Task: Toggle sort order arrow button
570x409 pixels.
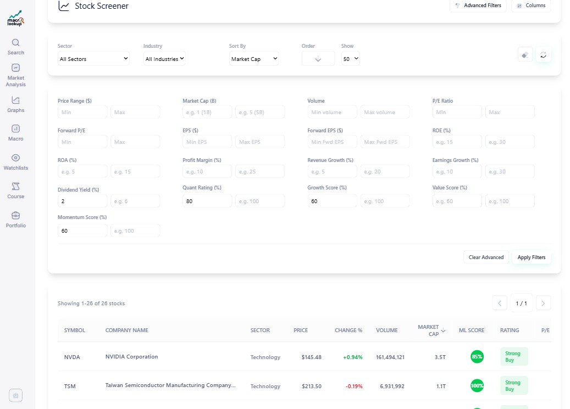Action: click(x=318, y=59)
